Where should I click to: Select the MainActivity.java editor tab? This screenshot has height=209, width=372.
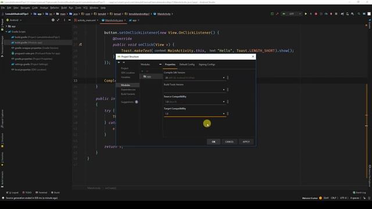pyautogui.click(x=114, y=20)
